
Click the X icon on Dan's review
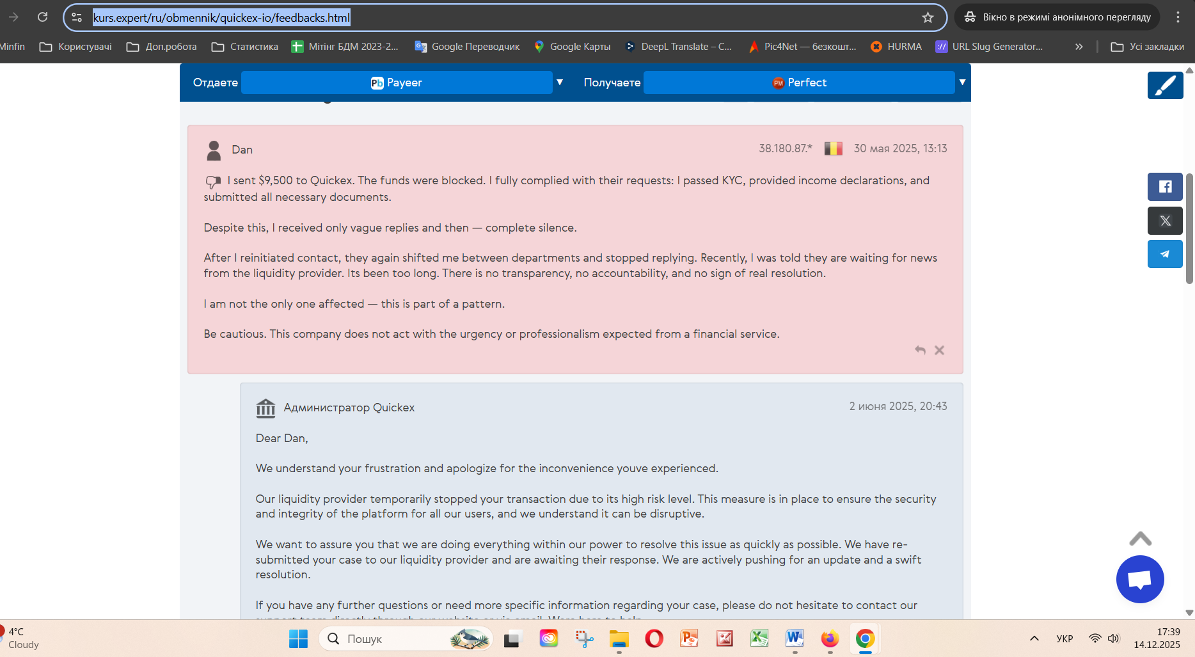point(939,350)
